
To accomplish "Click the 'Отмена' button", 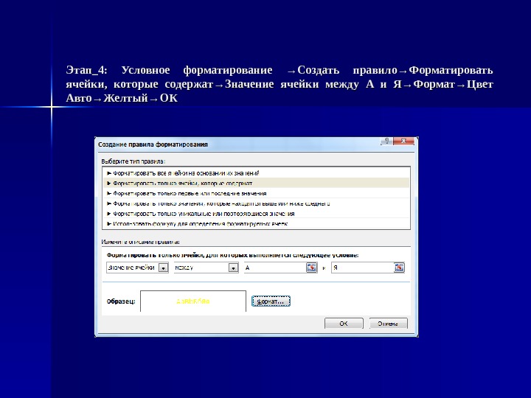I will (x=388, y=324).
